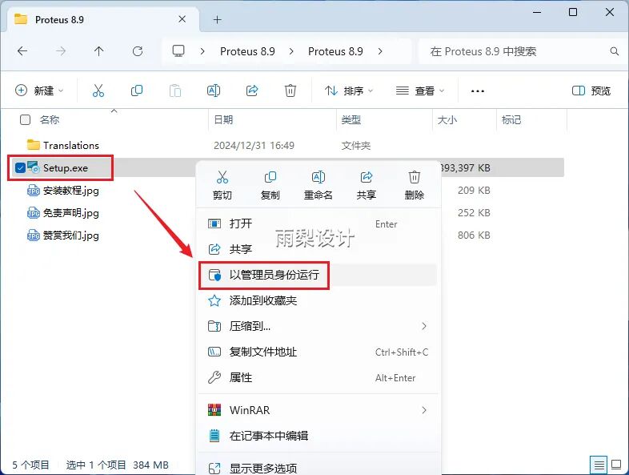Image resolution: width=629 pixels, height=475 pixels.
Task: Refresh the current folder view
Action: click(x=138, y=51)
